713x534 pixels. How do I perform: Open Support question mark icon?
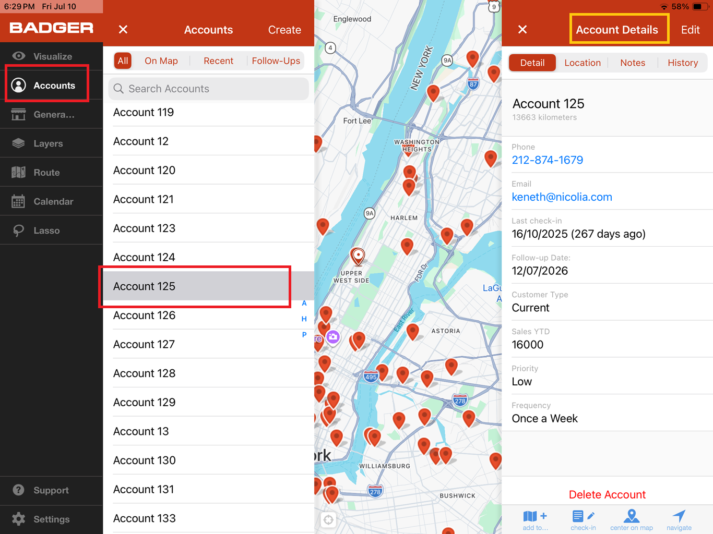point(19,490)
